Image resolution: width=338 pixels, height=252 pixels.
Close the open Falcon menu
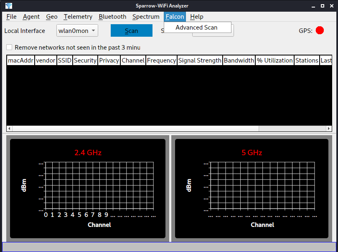175,17
